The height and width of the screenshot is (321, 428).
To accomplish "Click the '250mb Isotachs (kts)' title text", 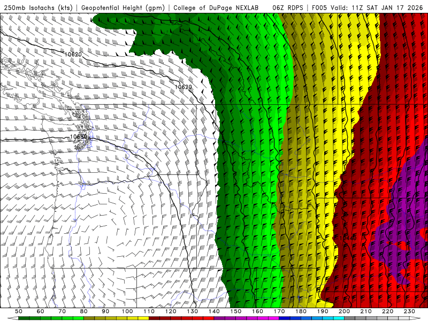I will [x=38, y=7].
